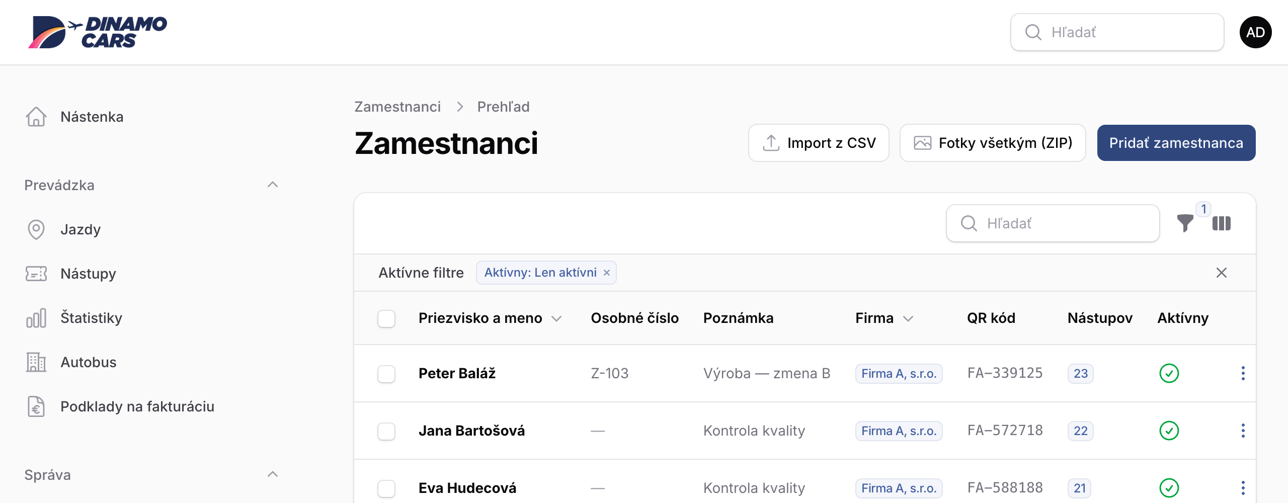Click the Jazdy location pin icon
This screenshot has width=1288, height=503.
point(36,229)
